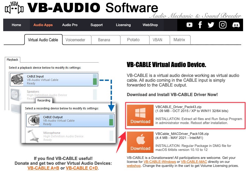This screenshot has width=246, height=173.
Task: Open the Audio Apps menu
Action: click(x=43, y=25)
